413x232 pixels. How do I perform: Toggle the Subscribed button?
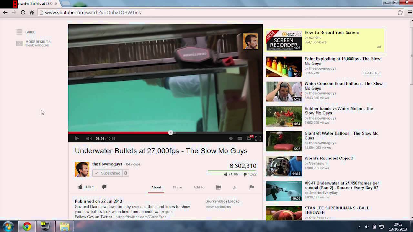107,173
